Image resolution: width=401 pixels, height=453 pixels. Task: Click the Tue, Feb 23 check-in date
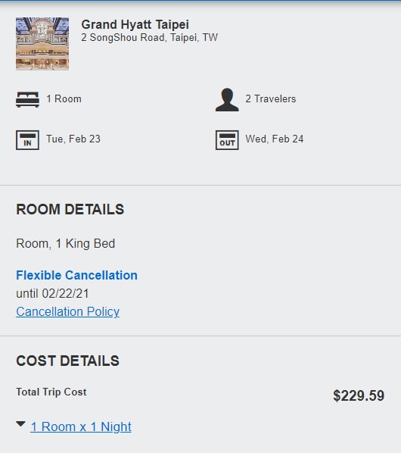pyautogui.click(x=73, y=139)
